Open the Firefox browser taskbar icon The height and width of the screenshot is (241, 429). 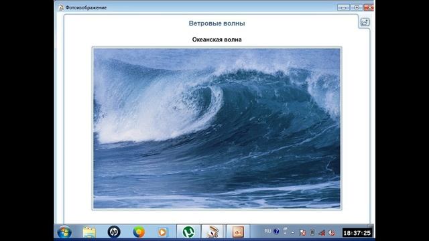pos(139,232)
